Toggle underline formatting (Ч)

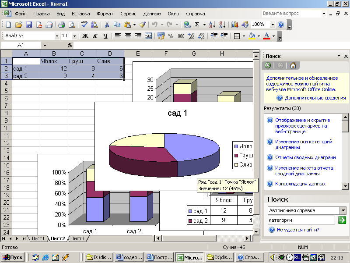point(105,36)
